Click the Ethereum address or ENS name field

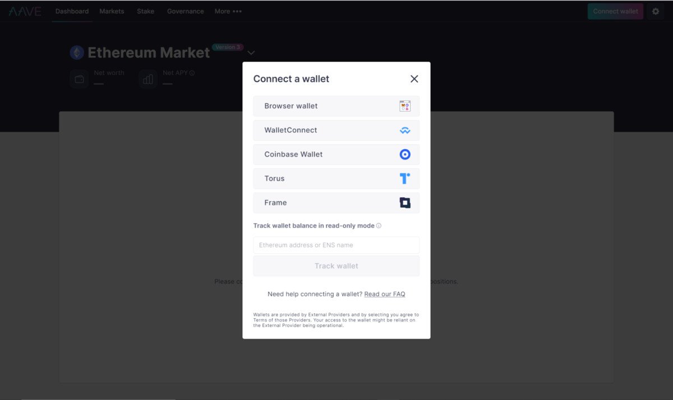[336, 245]
